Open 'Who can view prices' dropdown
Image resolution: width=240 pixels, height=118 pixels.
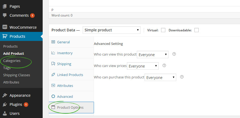(143, 66)
